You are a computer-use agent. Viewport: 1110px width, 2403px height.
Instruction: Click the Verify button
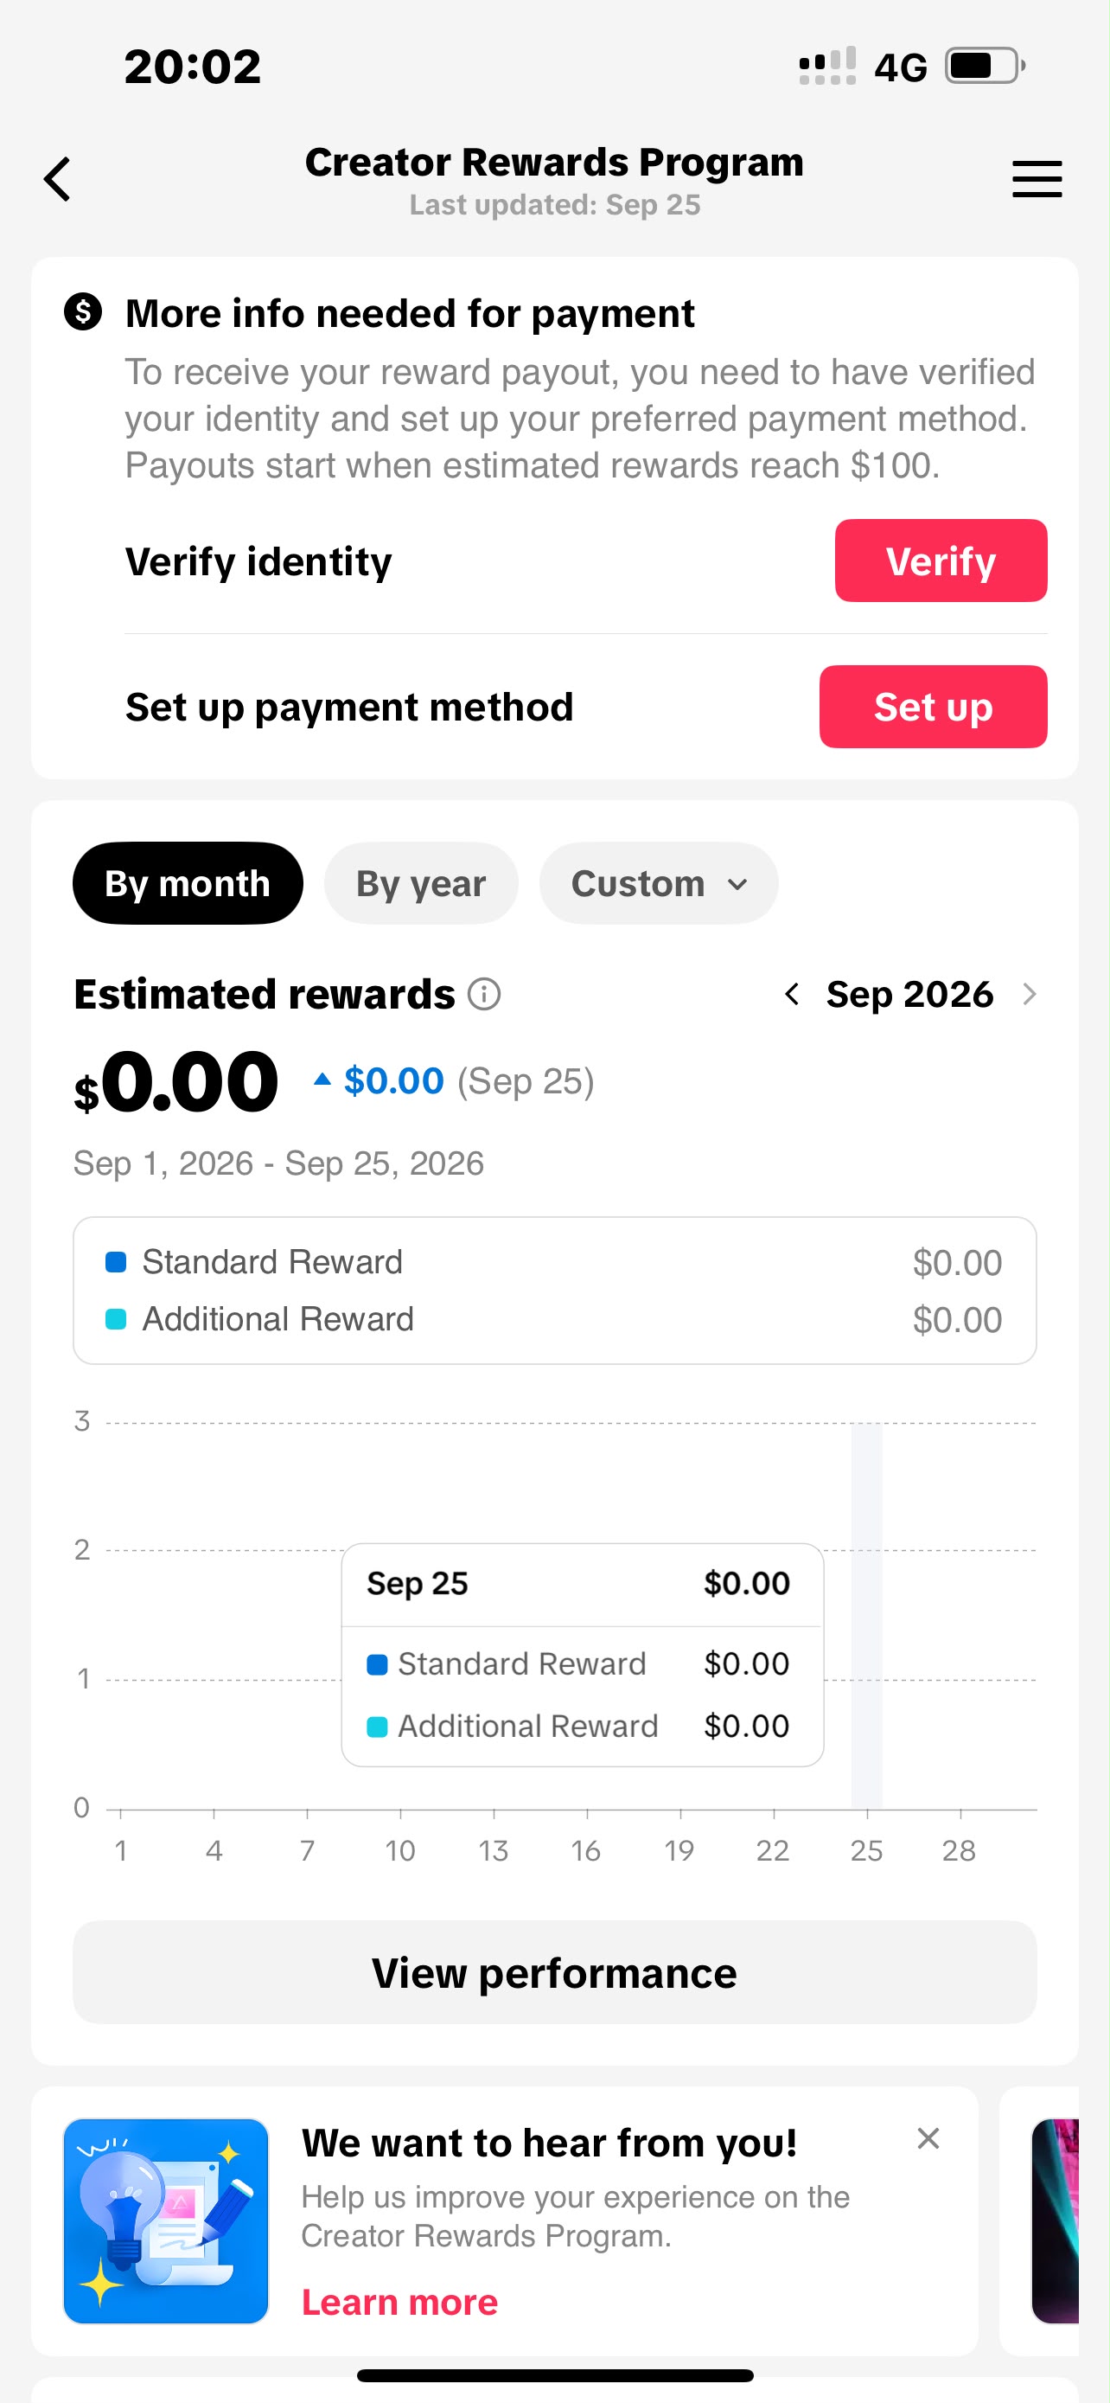[x=941, y=561]
